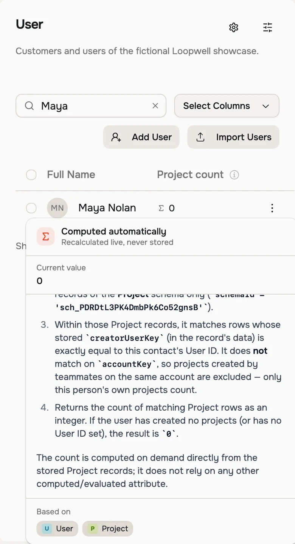
Task: Open the settings gear icon
Action: (x=234, y=28)
